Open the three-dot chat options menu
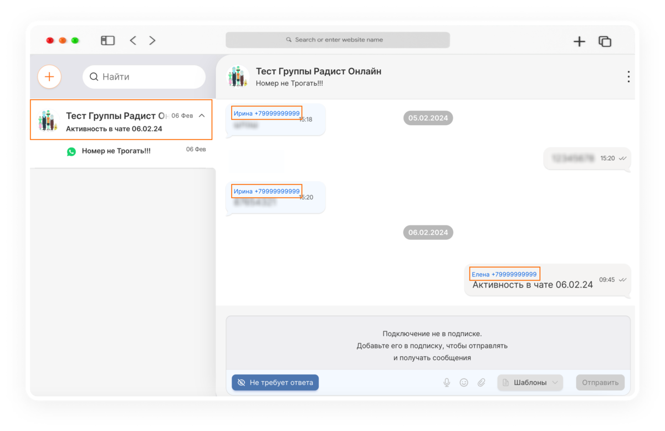The image size is (665, 431). 628,76
